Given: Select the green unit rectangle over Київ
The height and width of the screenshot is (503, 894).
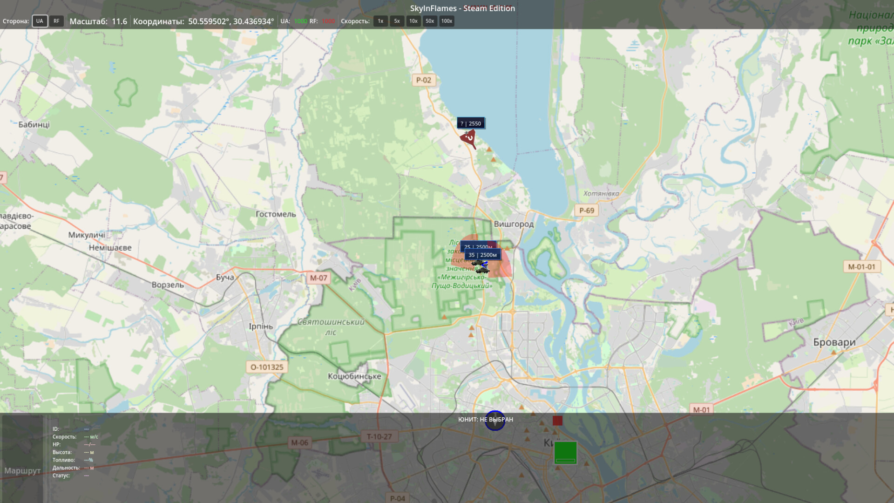Looking at the screenshot, I should [565, 453].
